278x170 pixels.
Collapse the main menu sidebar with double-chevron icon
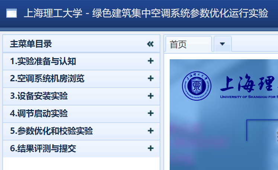(x=150, y=44)
